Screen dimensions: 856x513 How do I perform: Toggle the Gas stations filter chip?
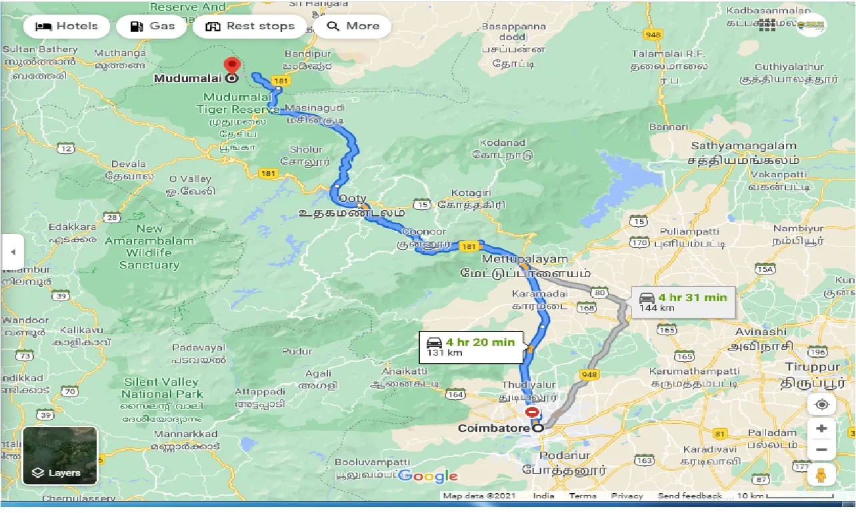point(152,27)
